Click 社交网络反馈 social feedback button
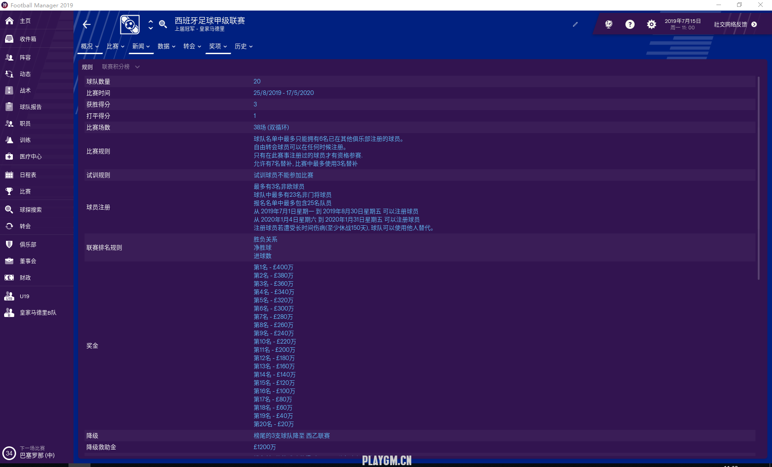The height and width of the screenshot is (467, 772). pos(735,25)
